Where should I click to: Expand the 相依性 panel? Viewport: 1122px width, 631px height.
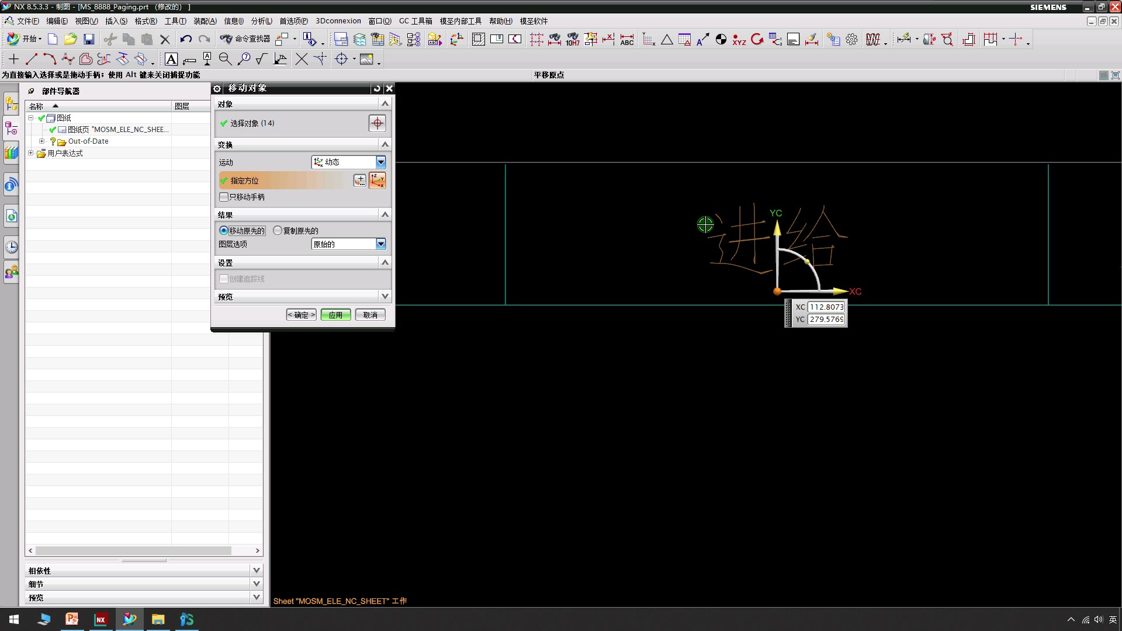[256, 570]
